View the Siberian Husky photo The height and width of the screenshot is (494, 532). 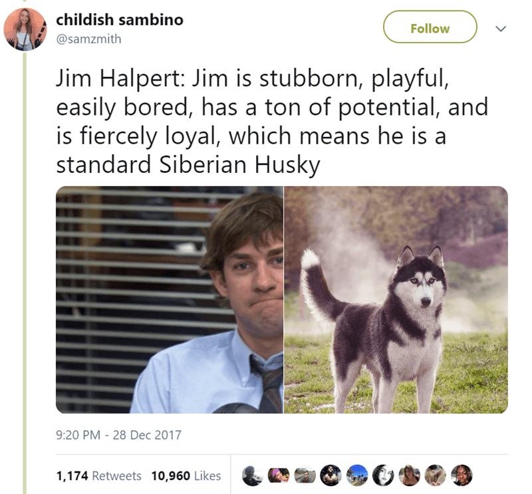click(x=396, y=300)
